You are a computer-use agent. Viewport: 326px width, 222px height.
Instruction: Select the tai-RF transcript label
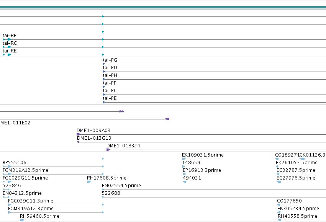(x=9, y=36)
